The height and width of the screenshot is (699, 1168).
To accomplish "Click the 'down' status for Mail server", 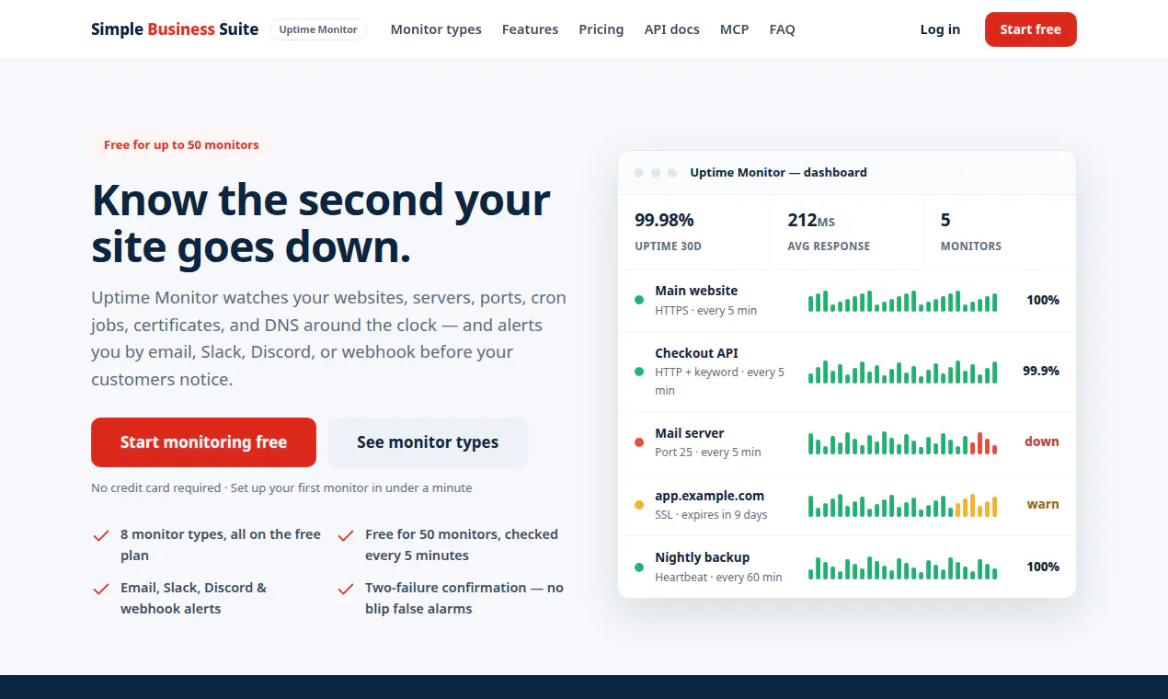I will 1042,441.
